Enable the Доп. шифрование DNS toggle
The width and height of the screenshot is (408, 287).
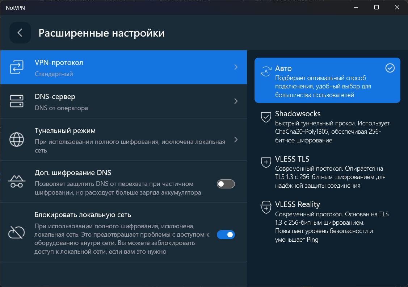(x=226, y=184)
